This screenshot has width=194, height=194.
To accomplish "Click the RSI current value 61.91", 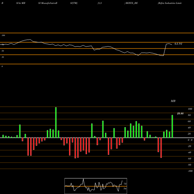I will (x=178, y=44).
